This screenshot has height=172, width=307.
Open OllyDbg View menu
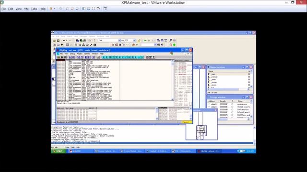(66, 54)
